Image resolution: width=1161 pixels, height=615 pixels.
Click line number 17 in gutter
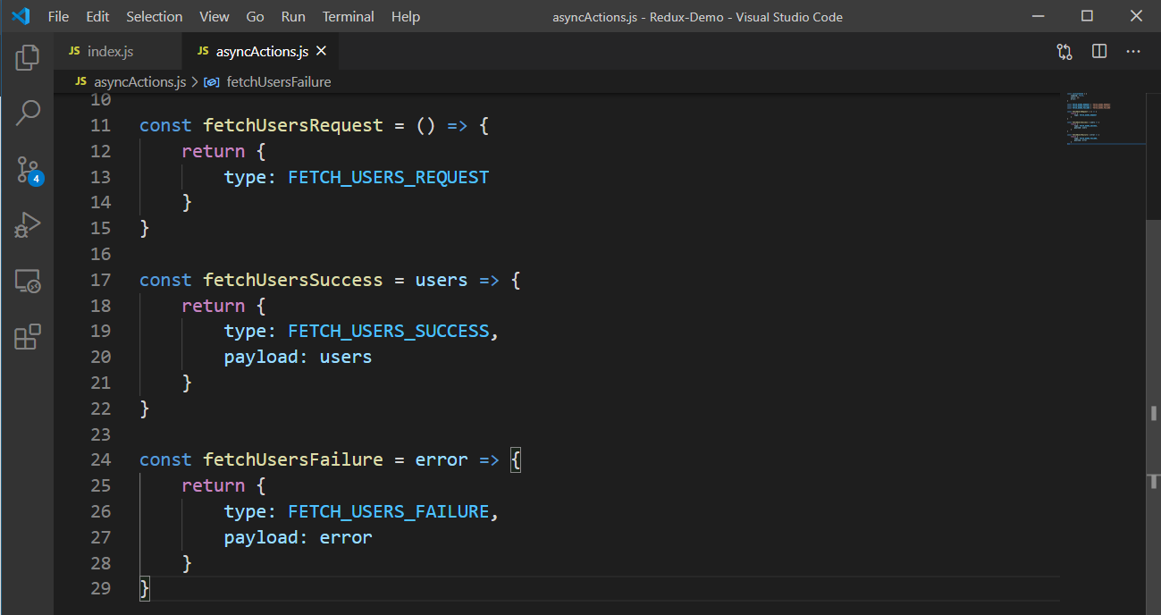click(101, 280)
